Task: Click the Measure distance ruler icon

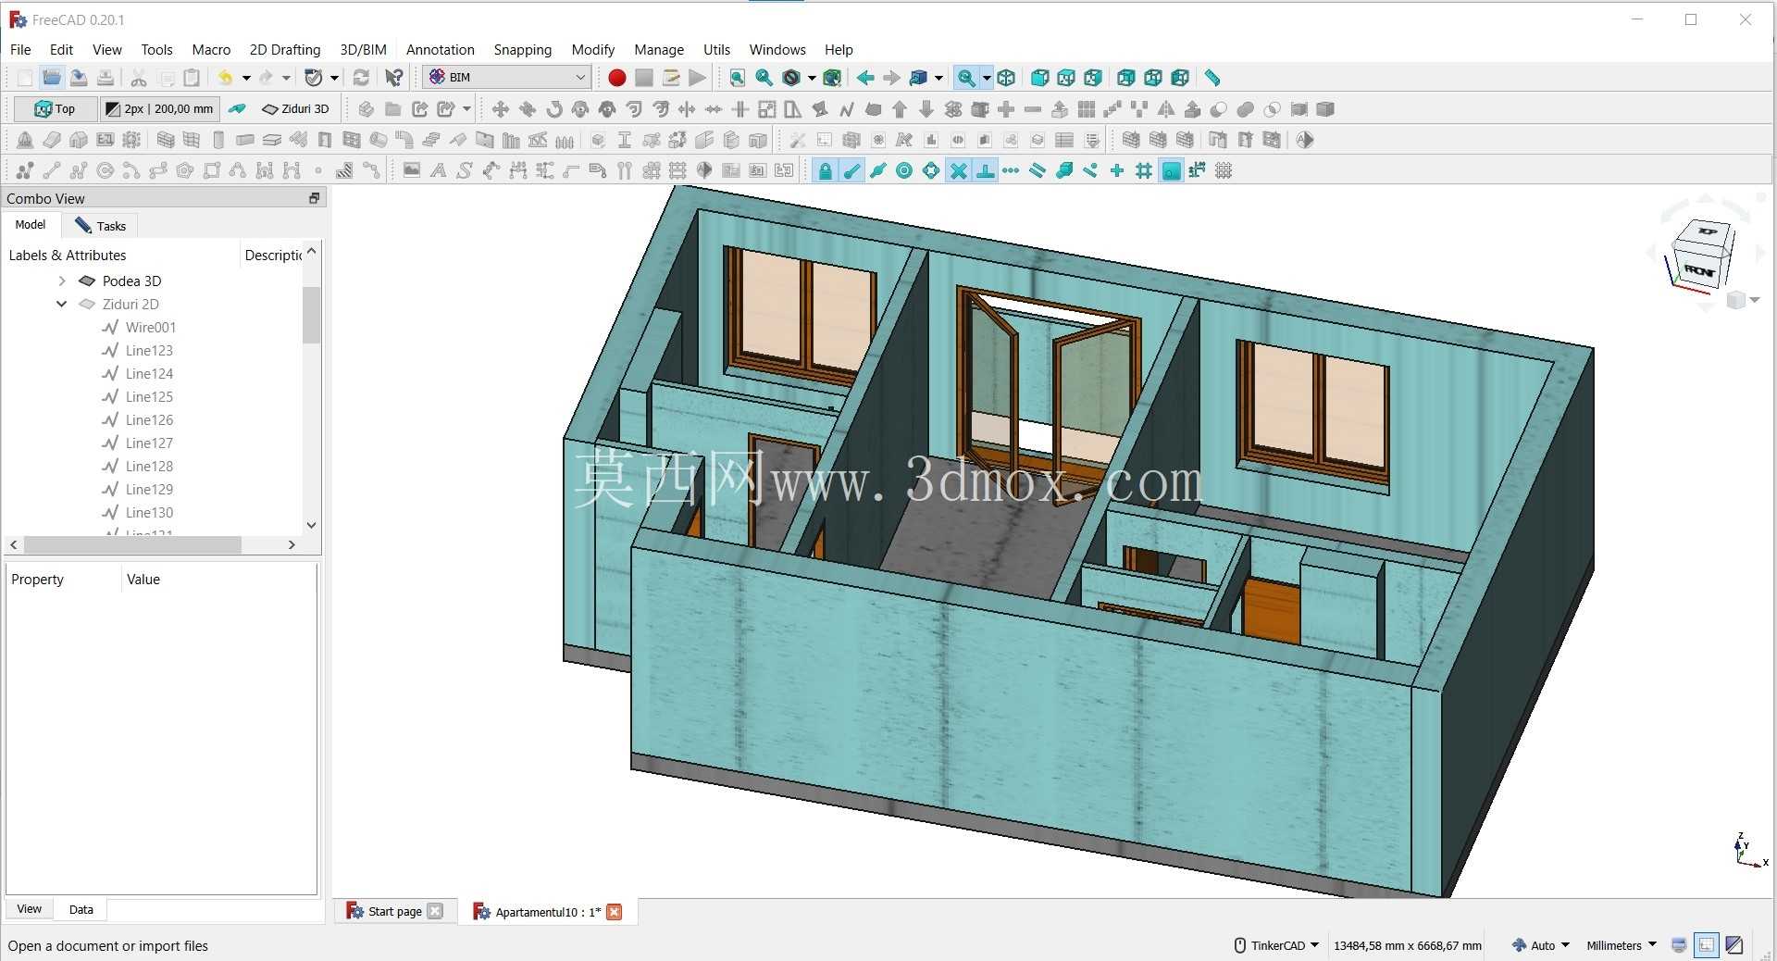Action: coord(1212,78)
